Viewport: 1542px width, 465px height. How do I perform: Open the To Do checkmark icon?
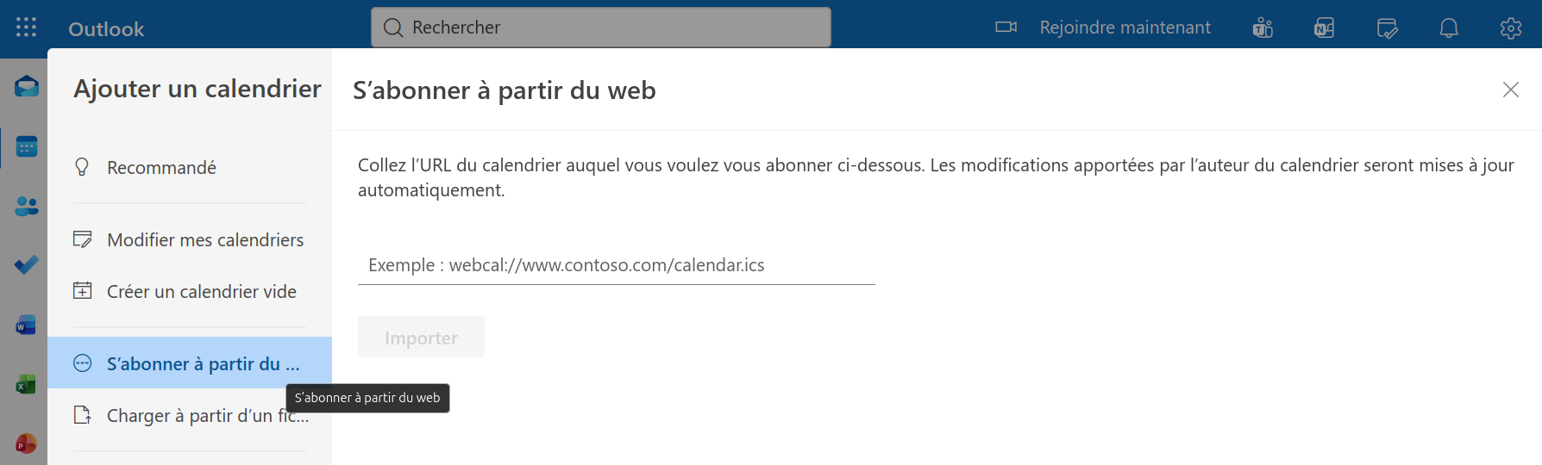pos(26,264)
